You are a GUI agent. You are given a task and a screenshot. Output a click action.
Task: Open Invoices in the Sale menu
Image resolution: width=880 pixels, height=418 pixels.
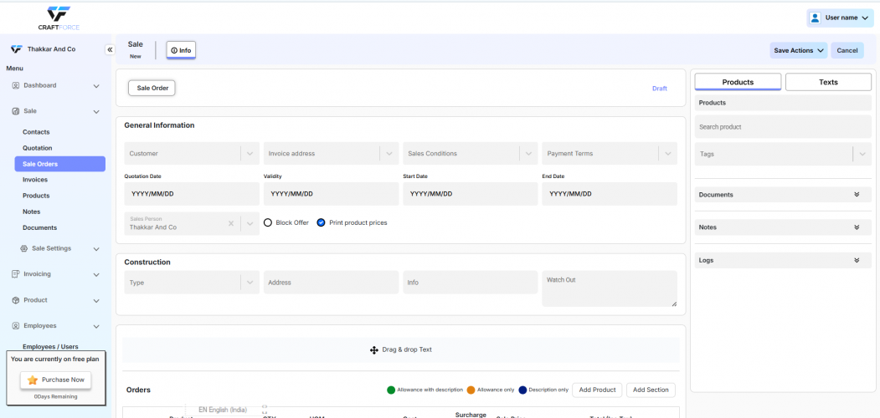point(35,180)
